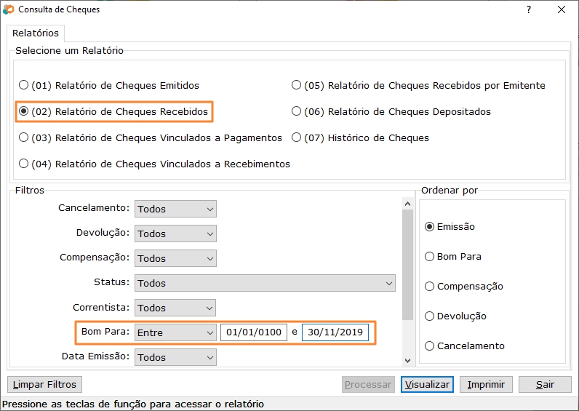Click the Imprimir button
The height and width of the screenshot is (411, 579).
tap(486, 384)
